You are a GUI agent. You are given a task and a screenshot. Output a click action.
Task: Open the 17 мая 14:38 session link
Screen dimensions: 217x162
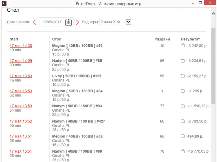(21, 46)
